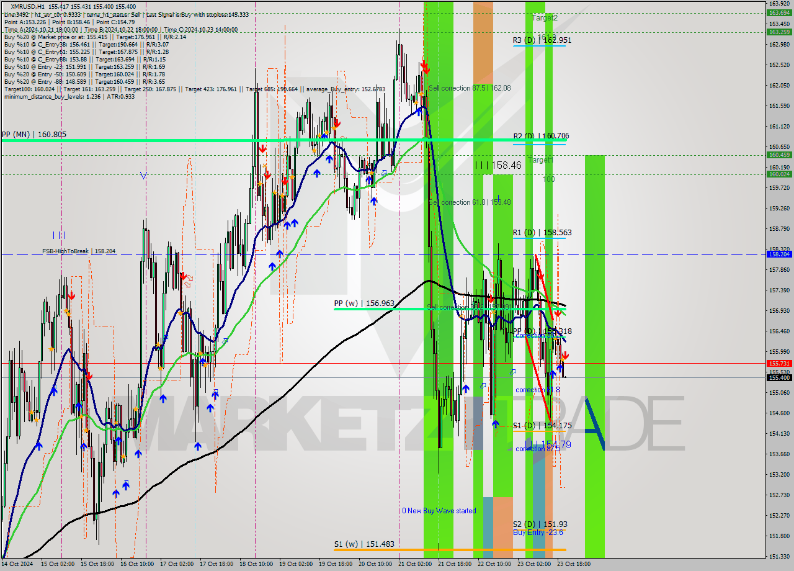Click the '0 New Buy Wave started' annotation
Viewport: 794px width, 571px height.
pos(439,511)
